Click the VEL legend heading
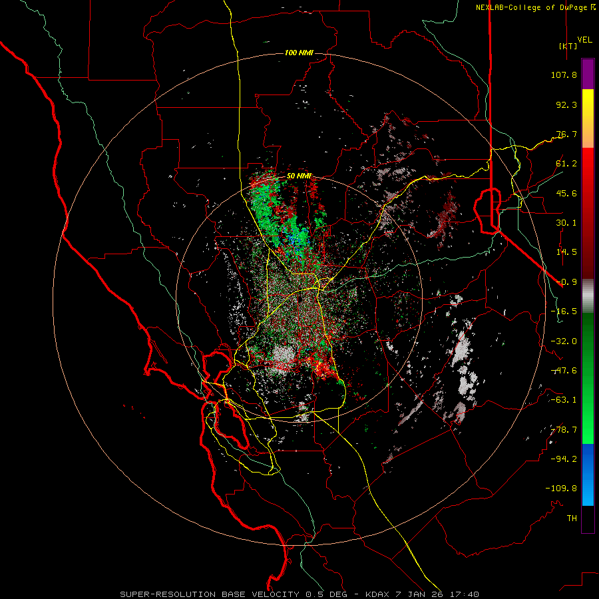This screenshot has height=599, width=599. tap(585, 40)
